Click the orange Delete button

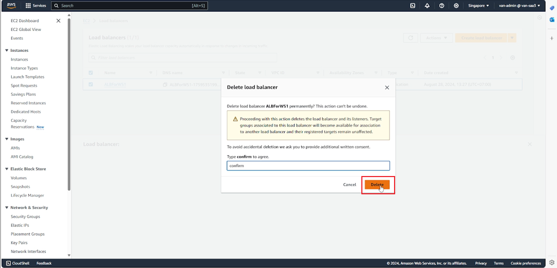[x=377, y=185]
